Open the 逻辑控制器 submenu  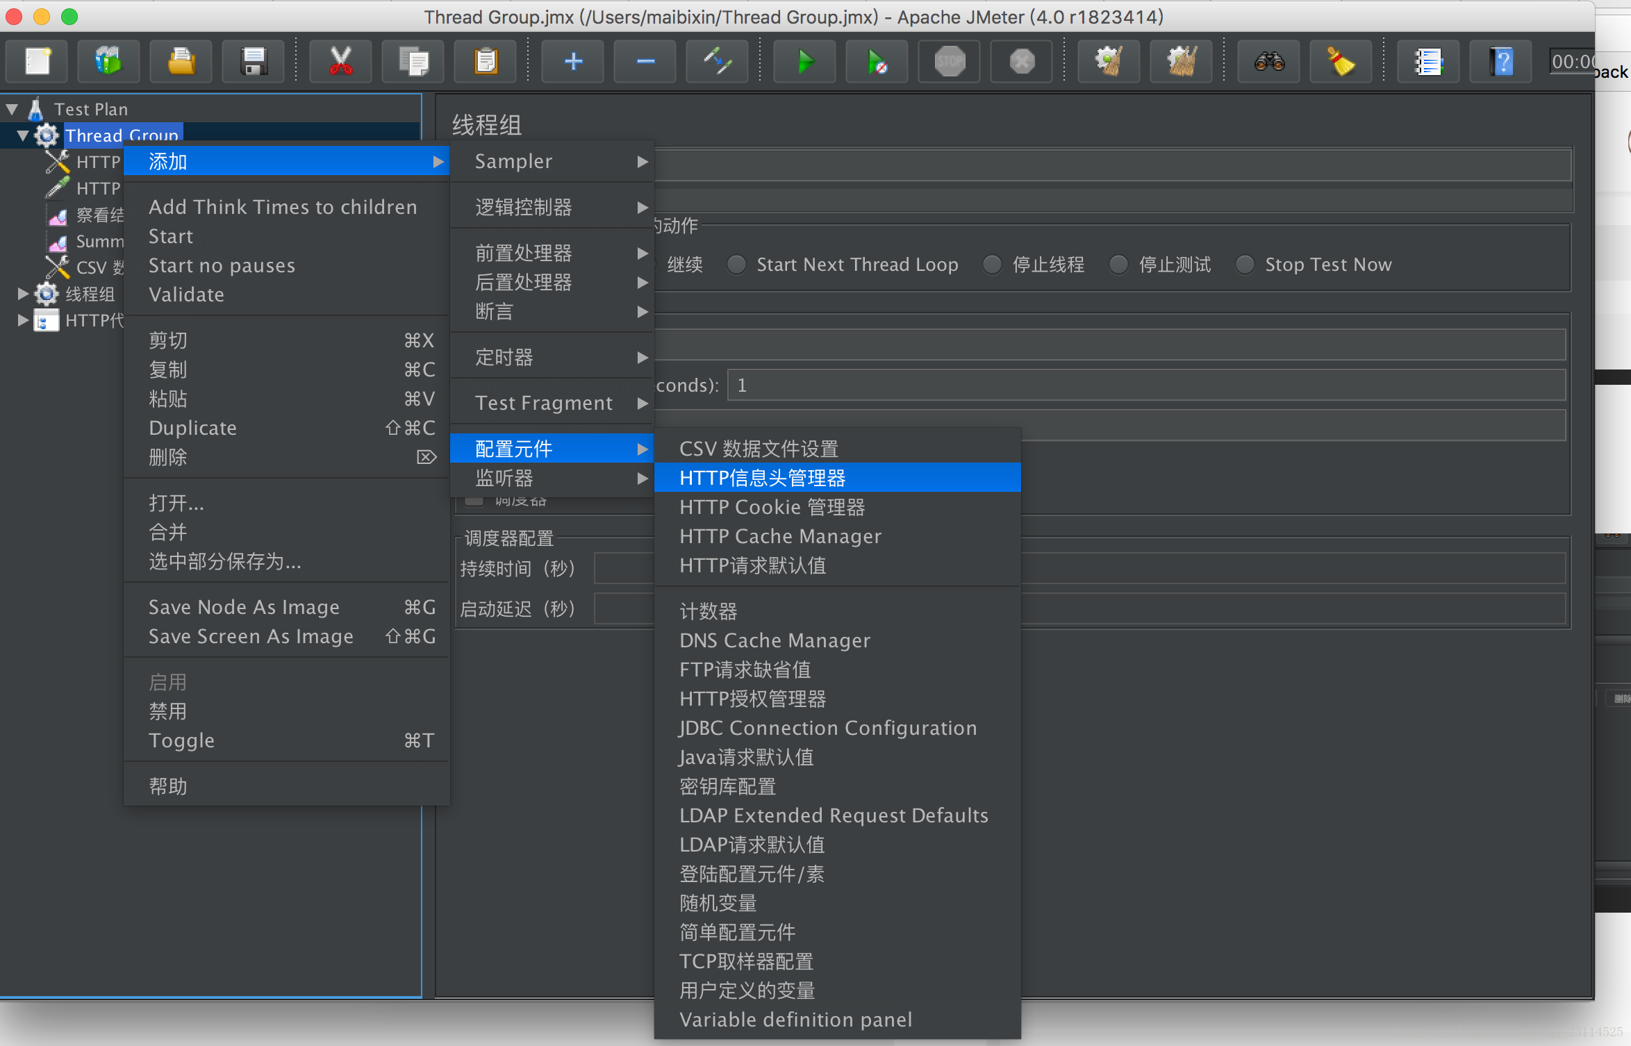coord(552,207)
